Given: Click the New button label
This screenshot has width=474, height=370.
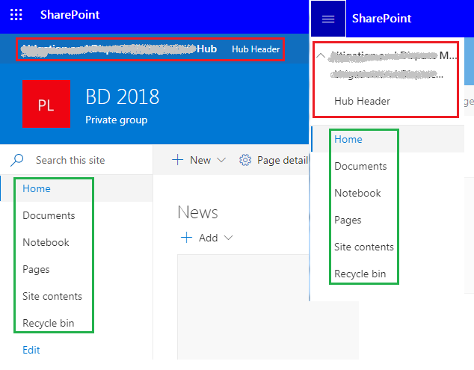Looking at the screenshot, I should tap(200, 160).
